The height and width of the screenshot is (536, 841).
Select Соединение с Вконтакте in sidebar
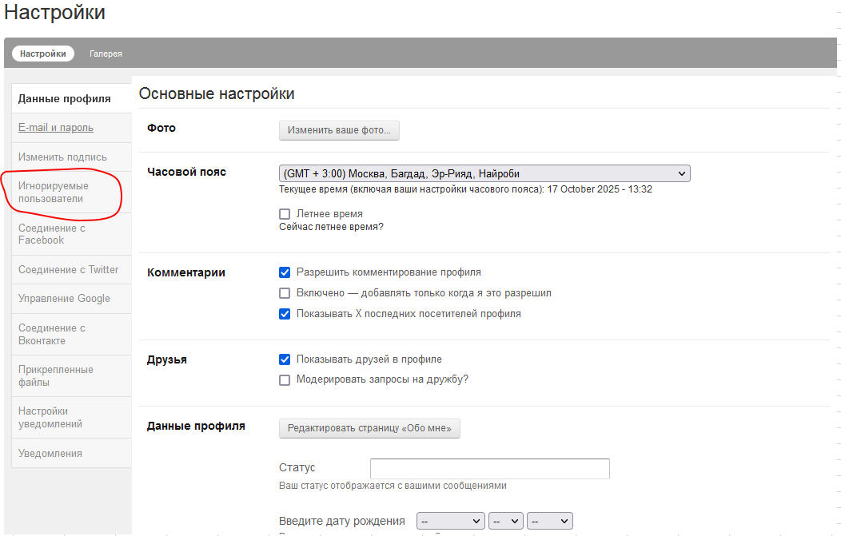(x=52, y=334)
